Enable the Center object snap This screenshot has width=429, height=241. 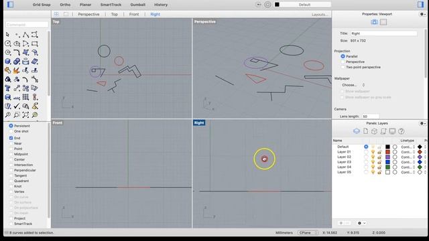pyautogui.click(x=11, y=159)
